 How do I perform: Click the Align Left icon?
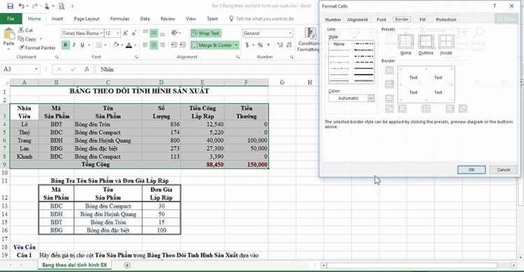coord(145,45)
